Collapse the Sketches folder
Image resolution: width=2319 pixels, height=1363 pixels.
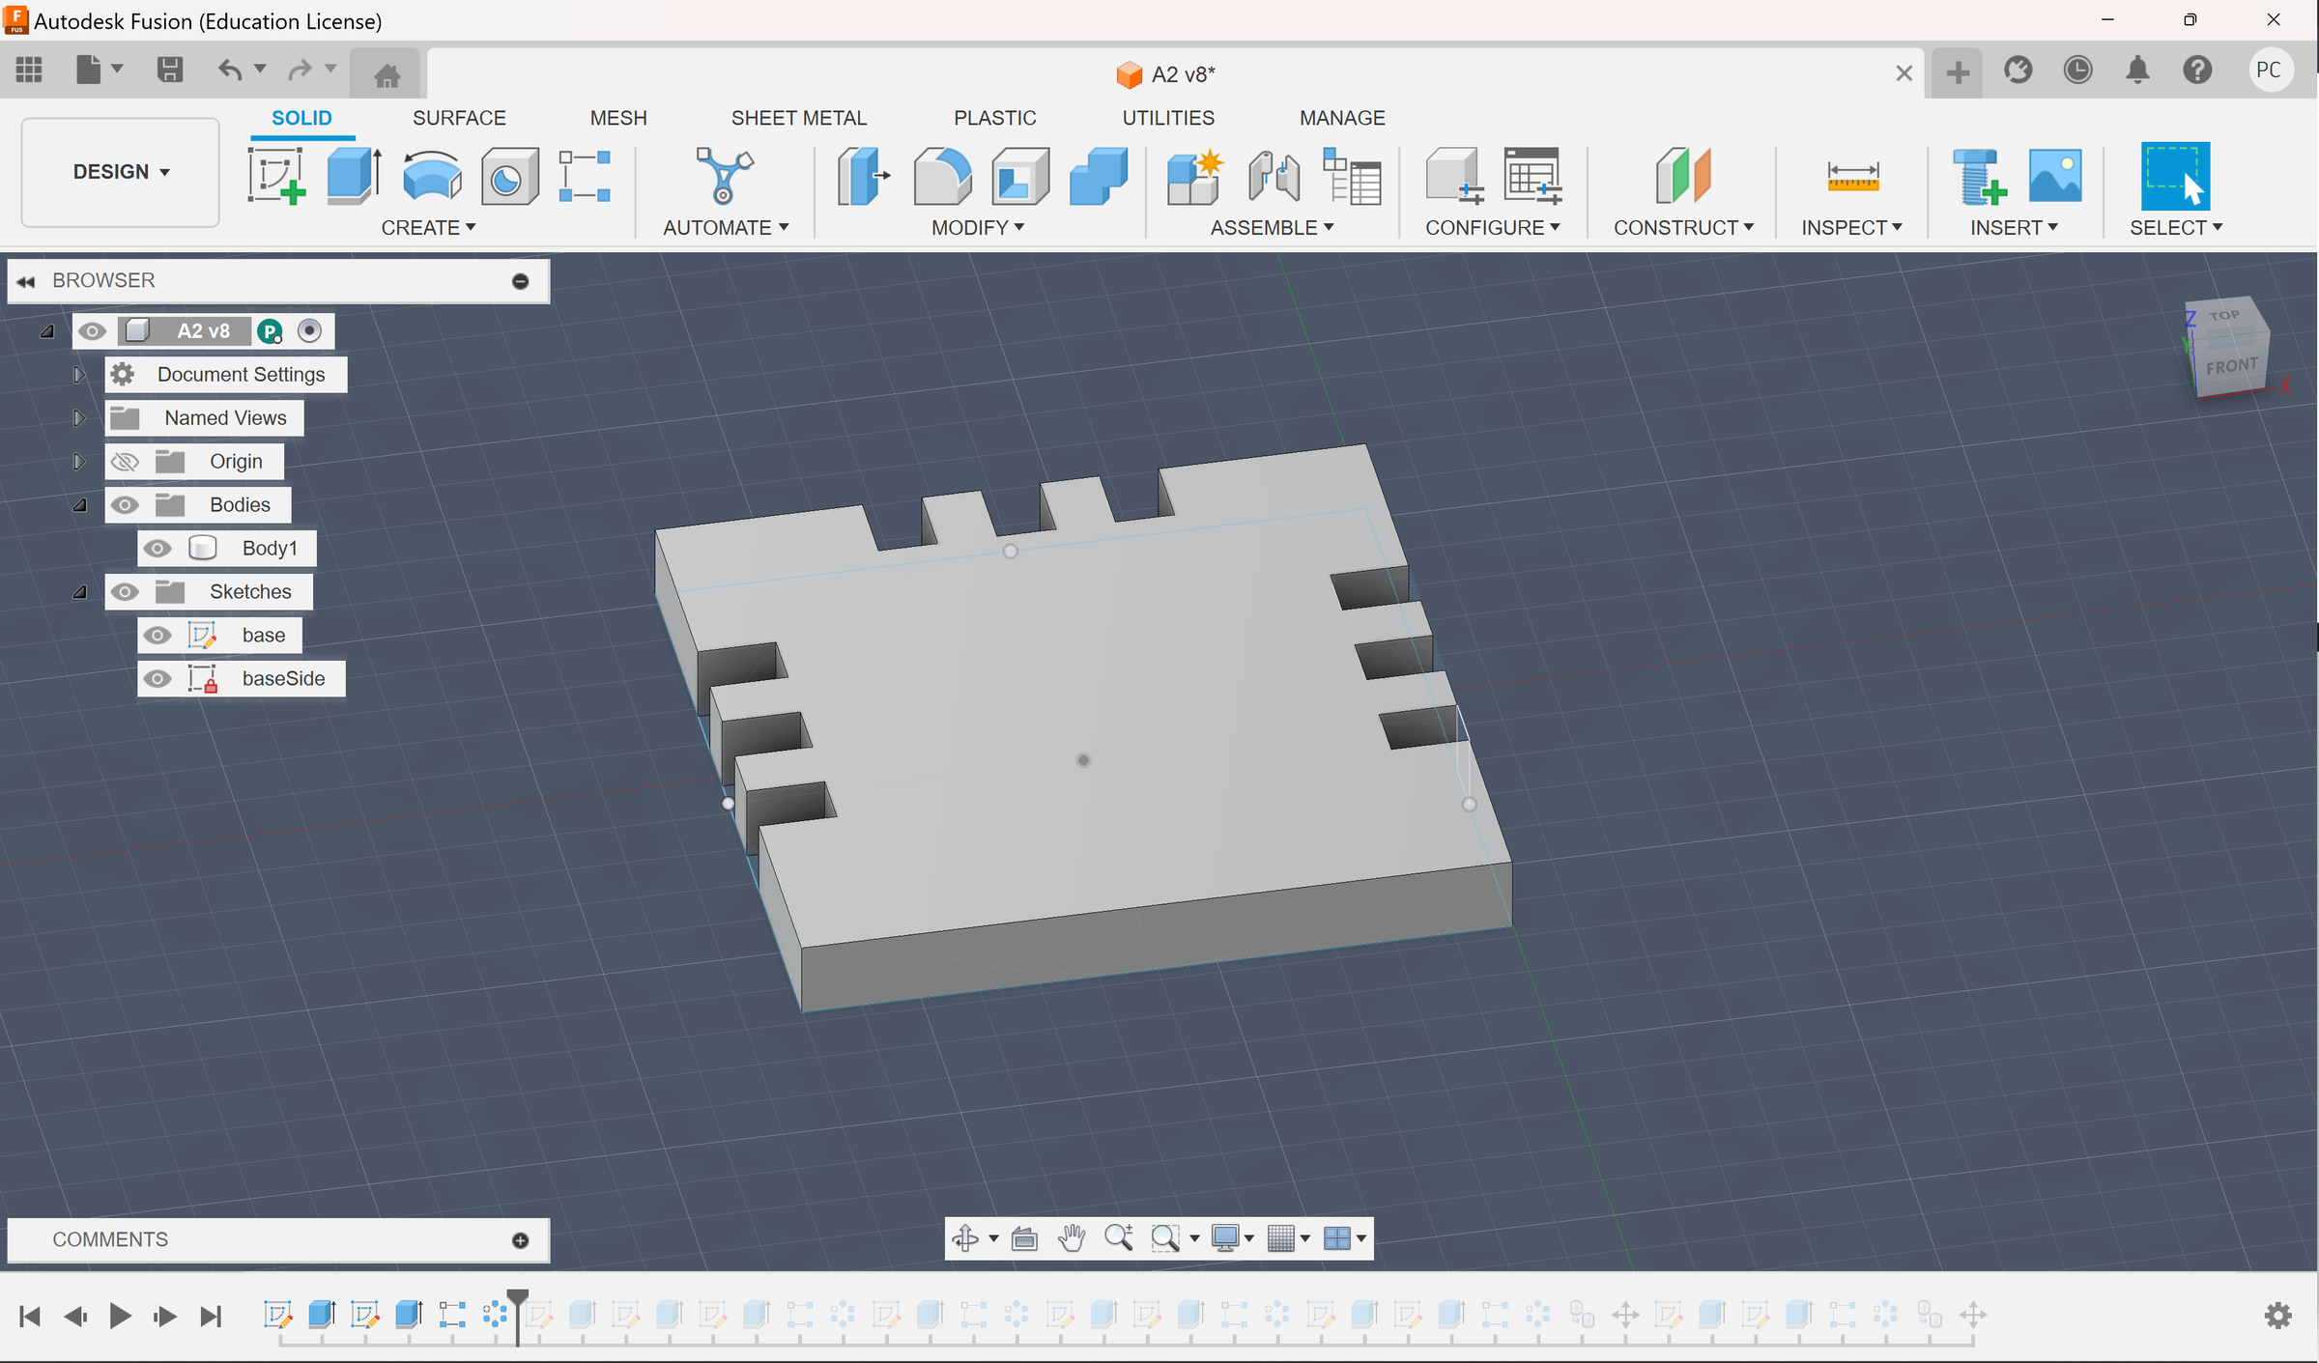pyautogui.click(x=80, y=592)
